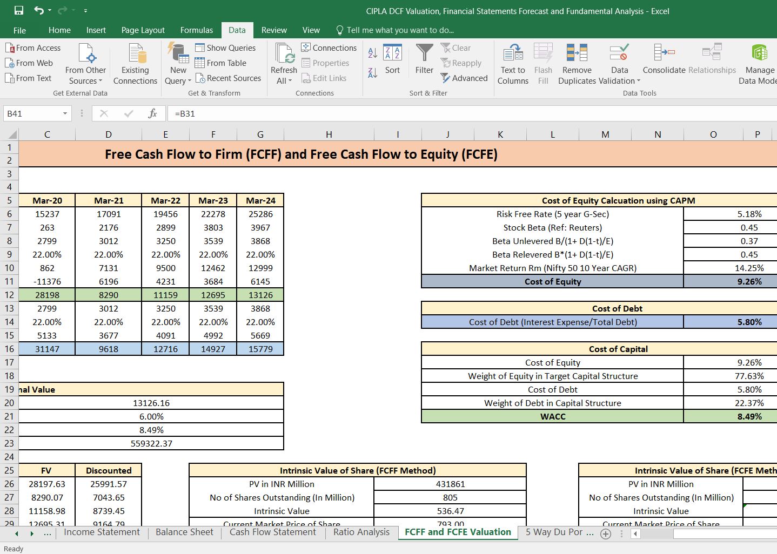Open Customize Quick Access Toolbar dropdown
Viewport: 777px width, 554px height.
click(85, 11)
